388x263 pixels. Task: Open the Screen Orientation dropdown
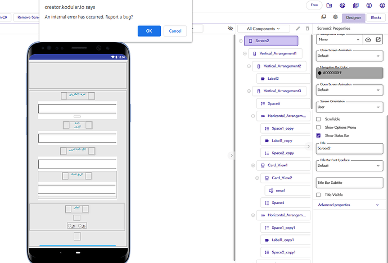coord(349,106)
